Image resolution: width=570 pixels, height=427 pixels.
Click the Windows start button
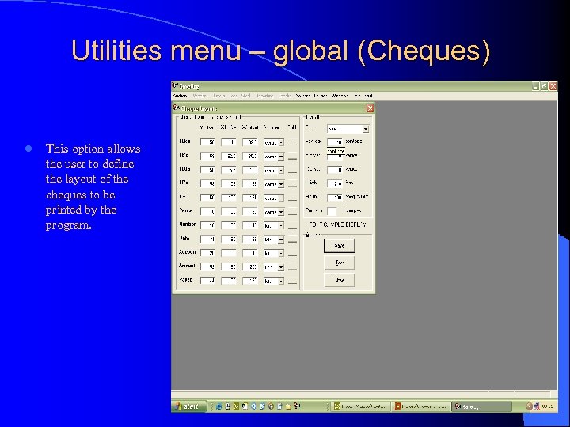(188, 406)
